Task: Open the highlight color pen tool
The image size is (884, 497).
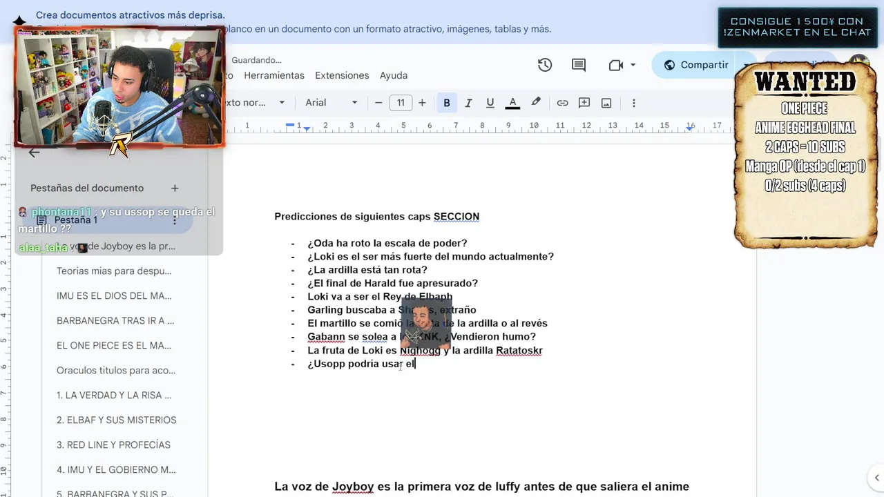Action: point(535,102)
